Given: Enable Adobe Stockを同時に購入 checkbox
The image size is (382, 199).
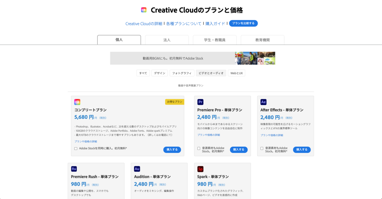Looking at the screenshot, I should pos(76,148).
